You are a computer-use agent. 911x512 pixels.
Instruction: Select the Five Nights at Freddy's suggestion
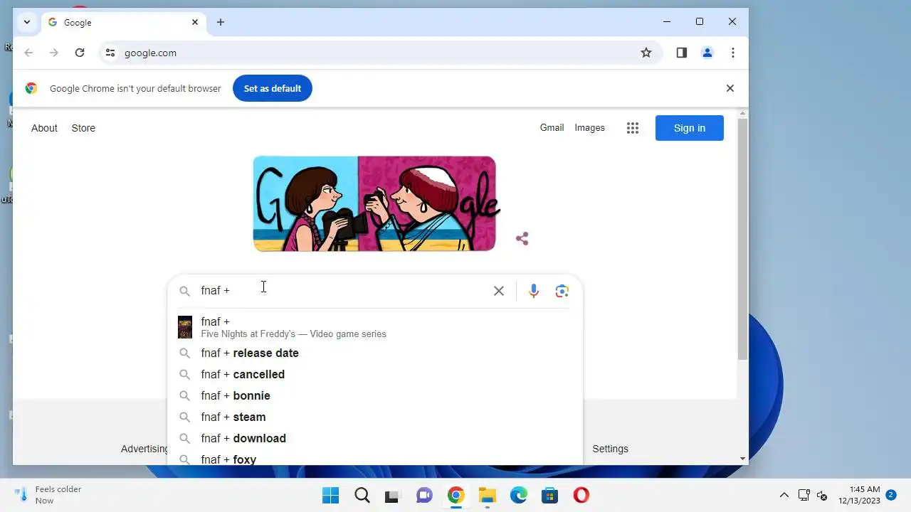pyautogui.click(x=375, y=327)
